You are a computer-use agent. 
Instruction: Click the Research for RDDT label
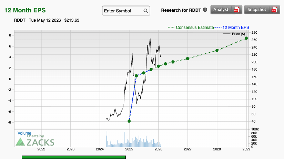[x=181, y=10]
